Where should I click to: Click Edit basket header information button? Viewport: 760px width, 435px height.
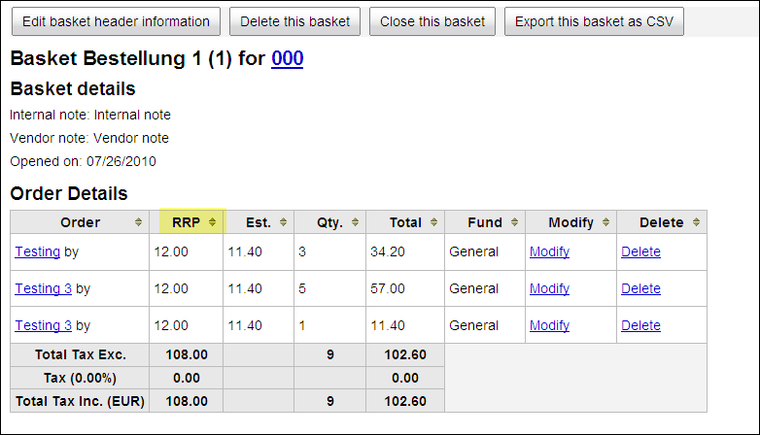pyautogui.click(x=116, y=21)
